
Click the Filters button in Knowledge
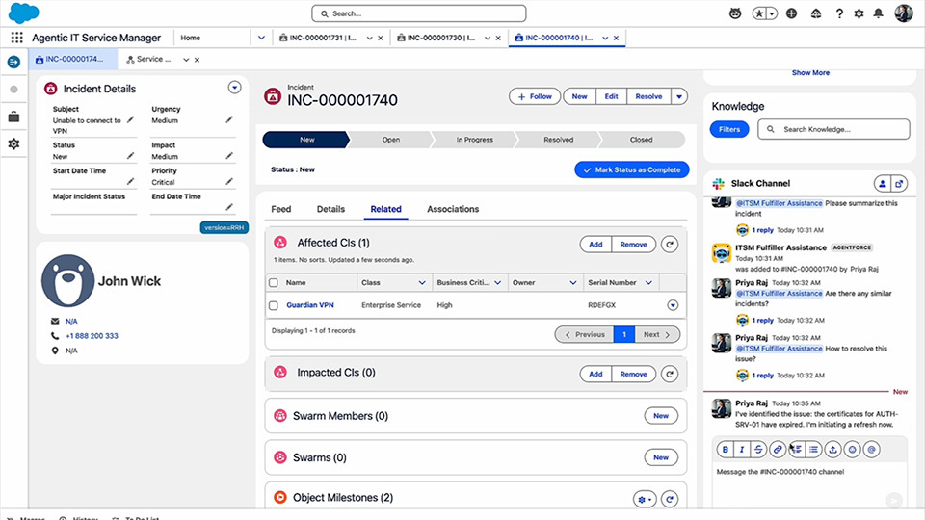[x=729, y=129]
